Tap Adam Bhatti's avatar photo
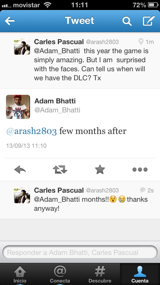This screenshot has width=160, height=285. [18, 107]
